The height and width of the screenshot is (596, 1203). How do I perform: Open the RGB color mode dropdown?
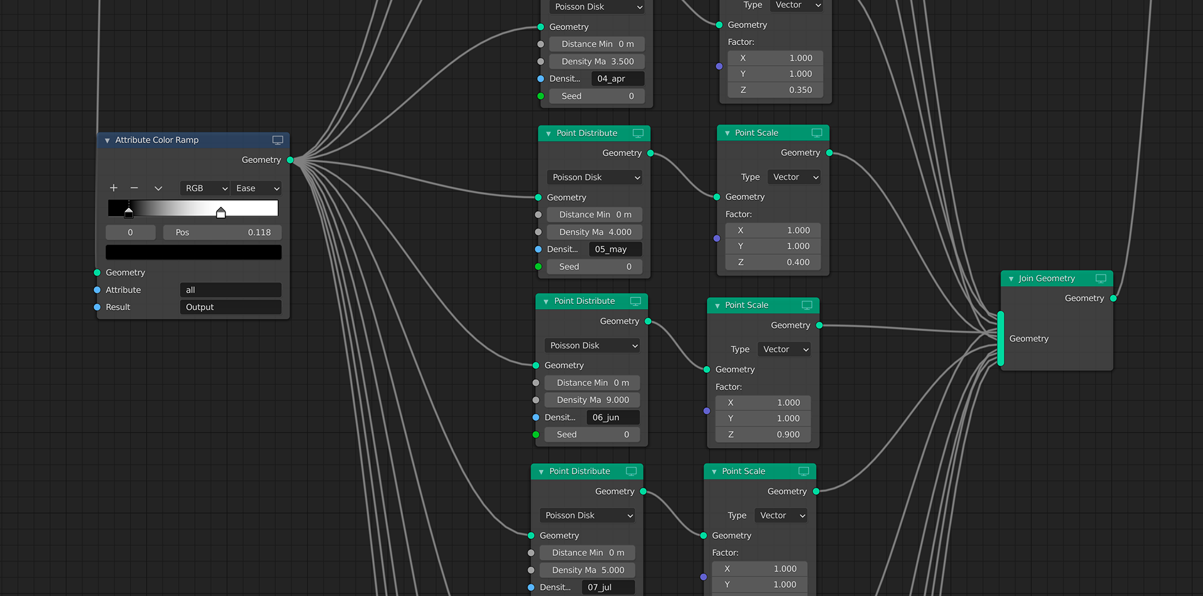[x=206, y=188]
